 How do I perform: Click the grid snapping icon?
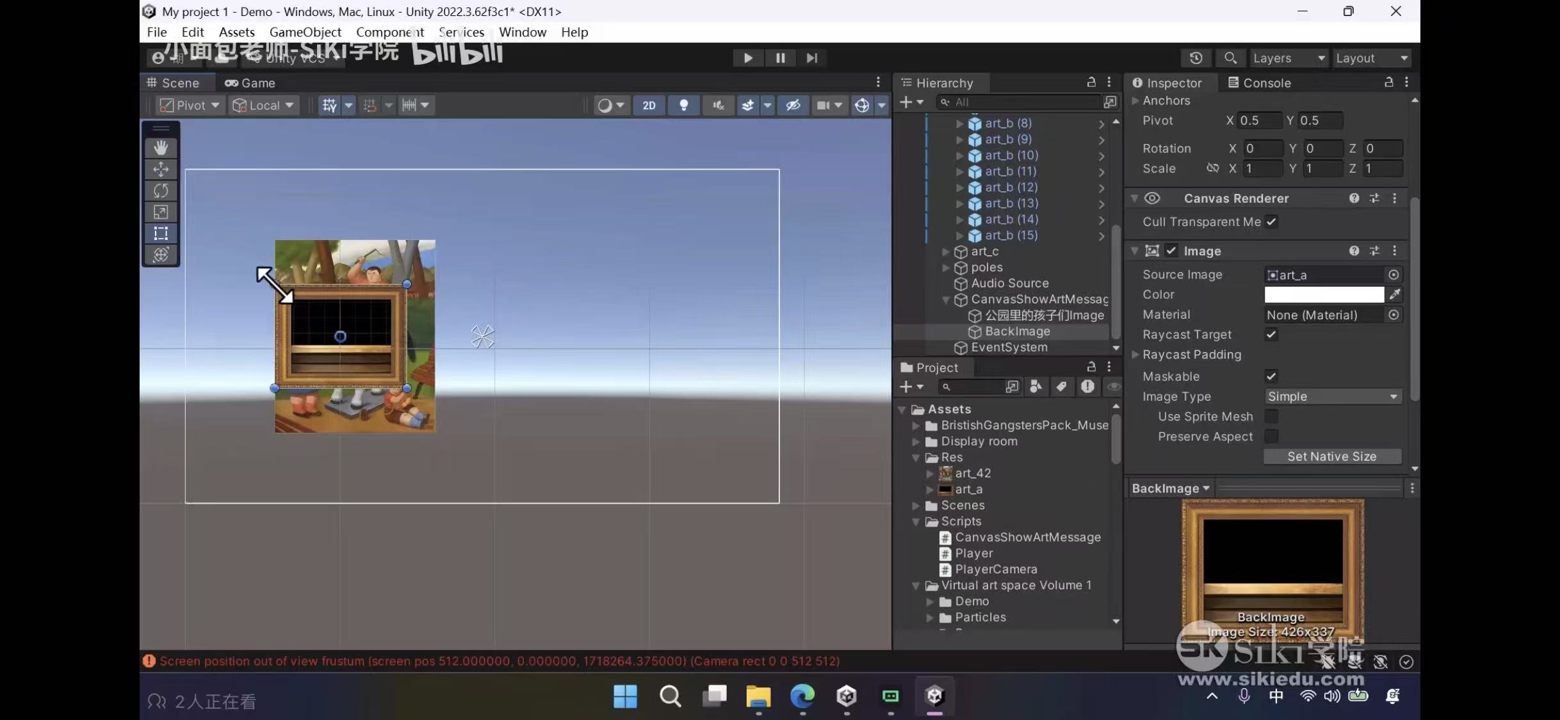tap(329, 105)
